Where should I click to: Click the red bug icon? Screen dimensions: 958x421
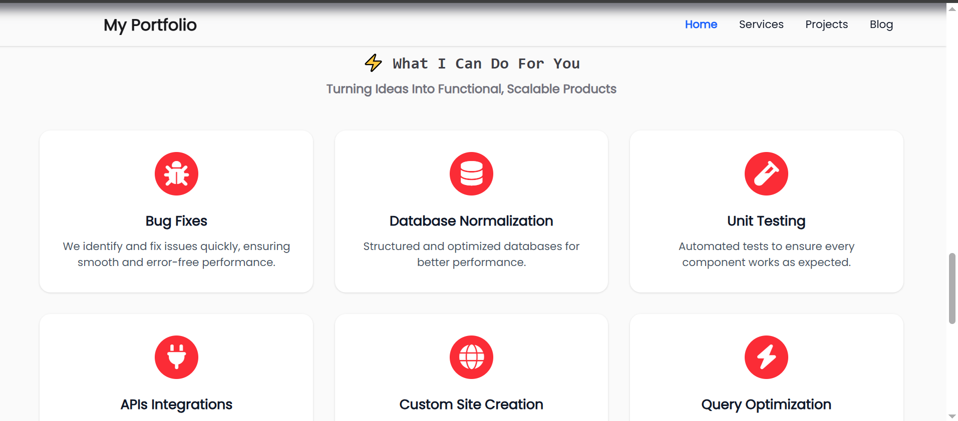(176, 173)
